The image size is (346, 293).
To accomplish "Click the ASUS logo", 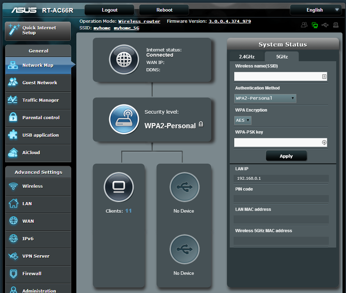I will click(24, 10).
